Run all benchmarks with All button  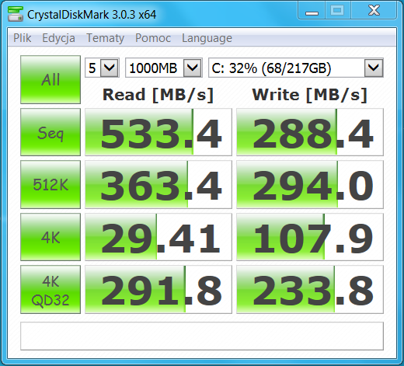[50, 79]
